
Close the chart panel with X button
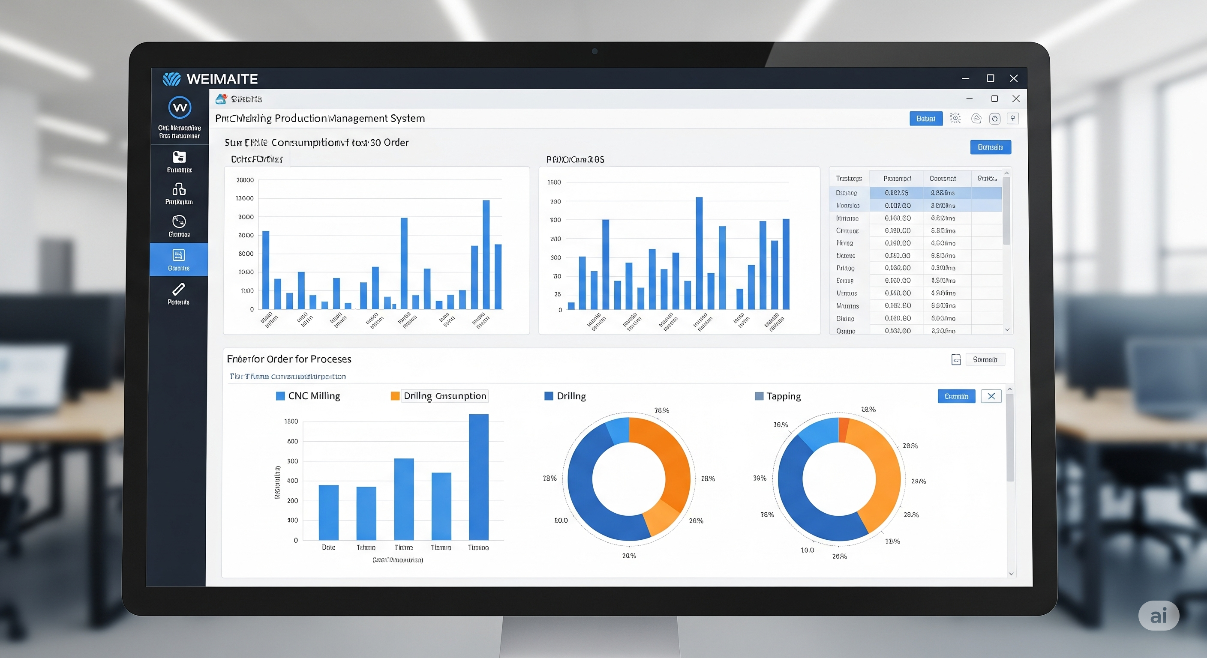click(991, 396)
